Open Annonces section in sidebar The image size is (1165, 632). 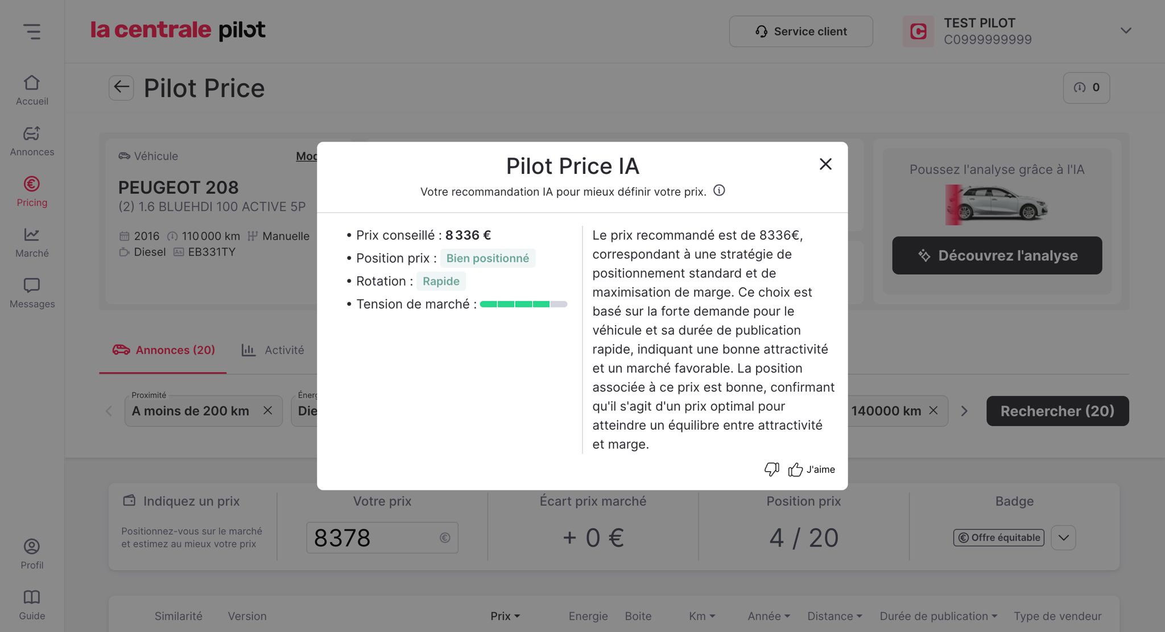coord(32,141)
